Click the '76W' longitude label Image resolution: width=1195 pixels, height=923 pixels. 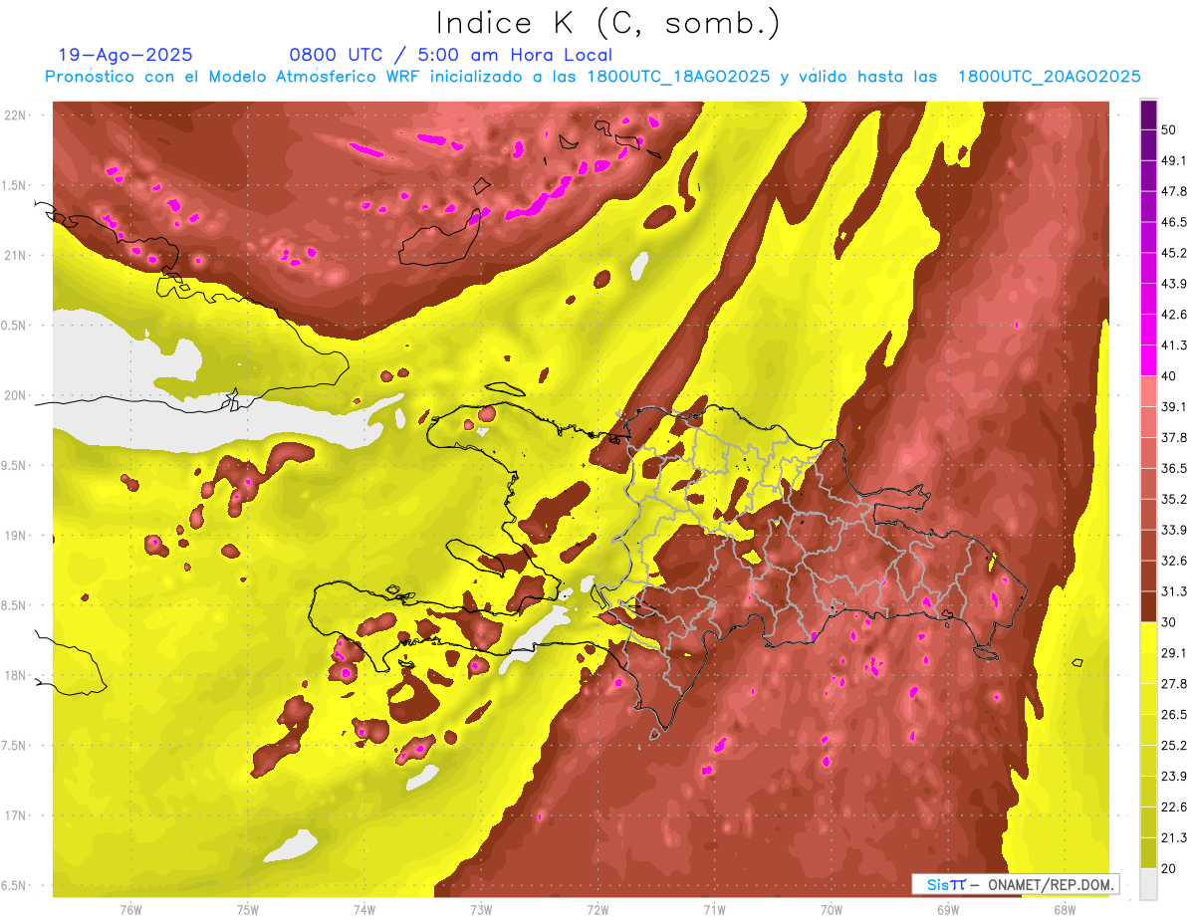[x=130, y=910]
